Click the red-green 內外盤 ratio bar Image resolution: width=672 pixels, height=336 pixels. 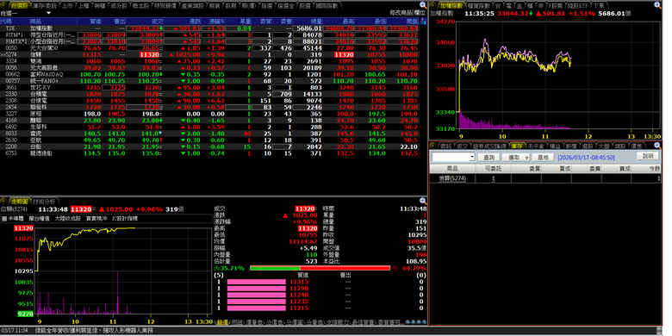pos(320,268)
